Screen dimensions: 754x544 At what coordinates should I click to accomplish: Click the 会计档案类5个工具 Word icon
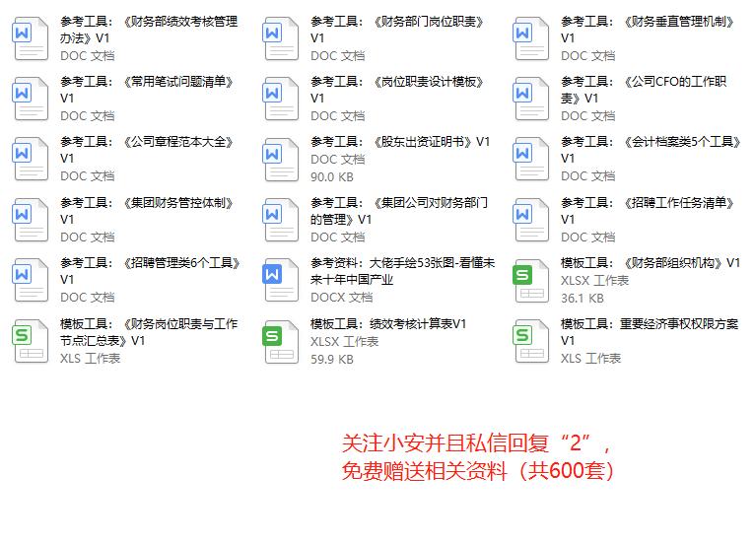(x=531, y=160)
